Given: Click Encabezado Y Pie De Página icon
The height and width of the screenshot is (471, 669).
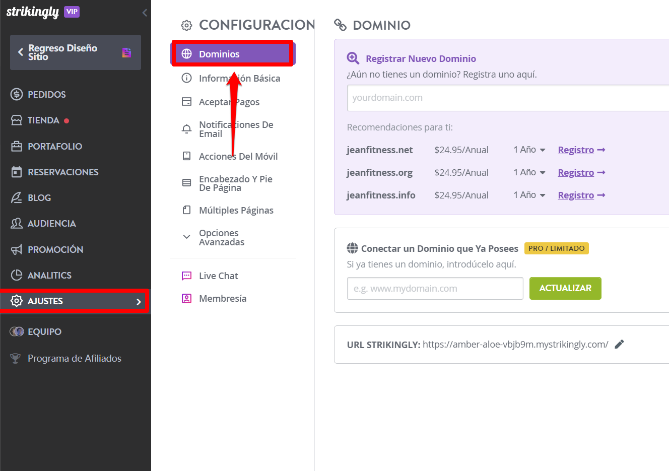Looking at the screenshot, I should [x=187, y=183].
